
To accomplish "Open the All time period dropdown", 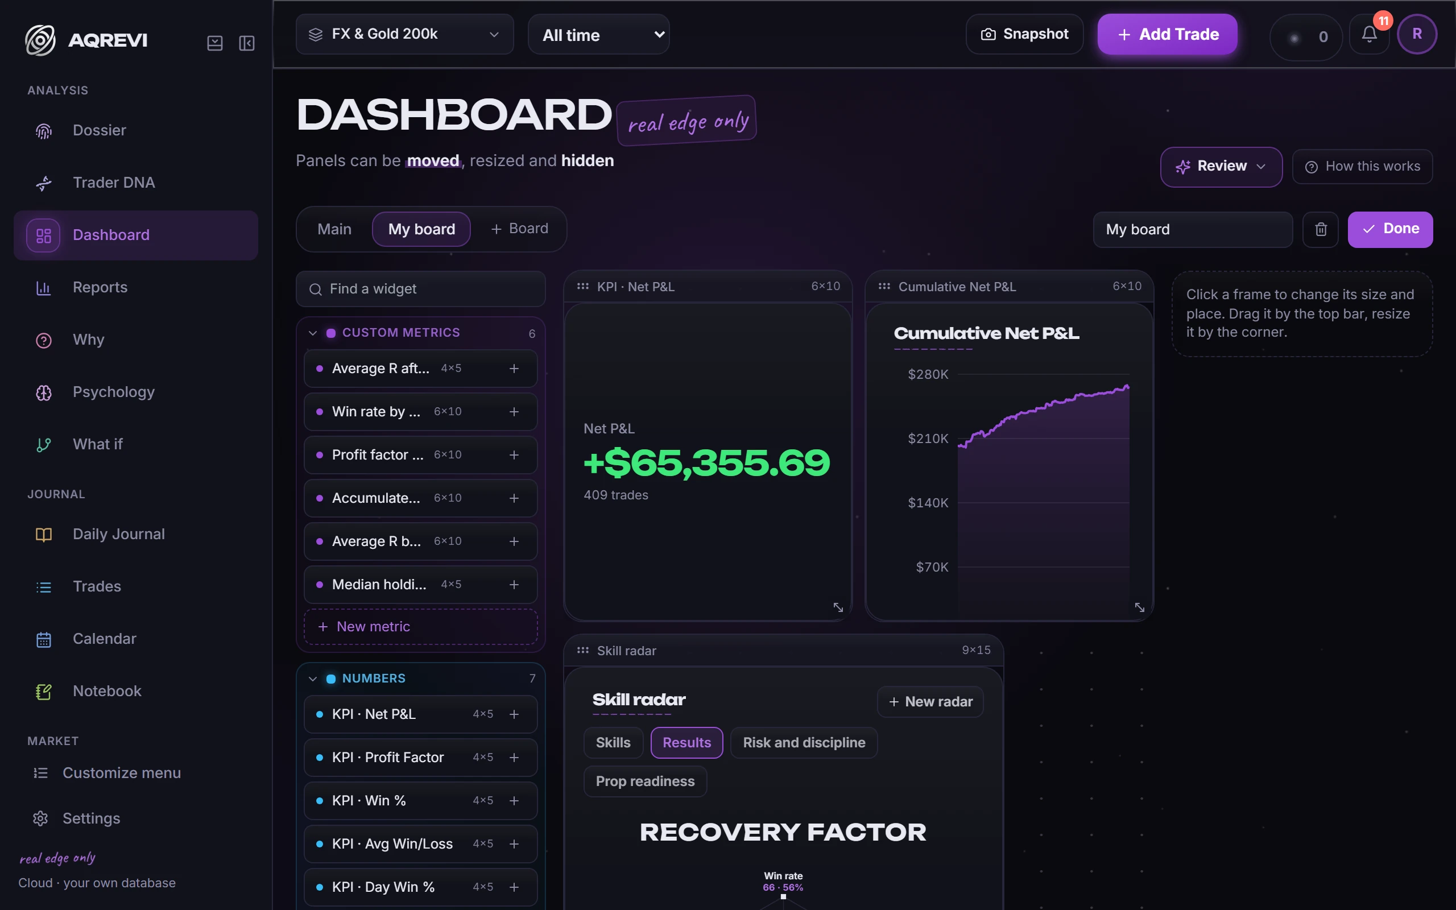I will 599,34.
